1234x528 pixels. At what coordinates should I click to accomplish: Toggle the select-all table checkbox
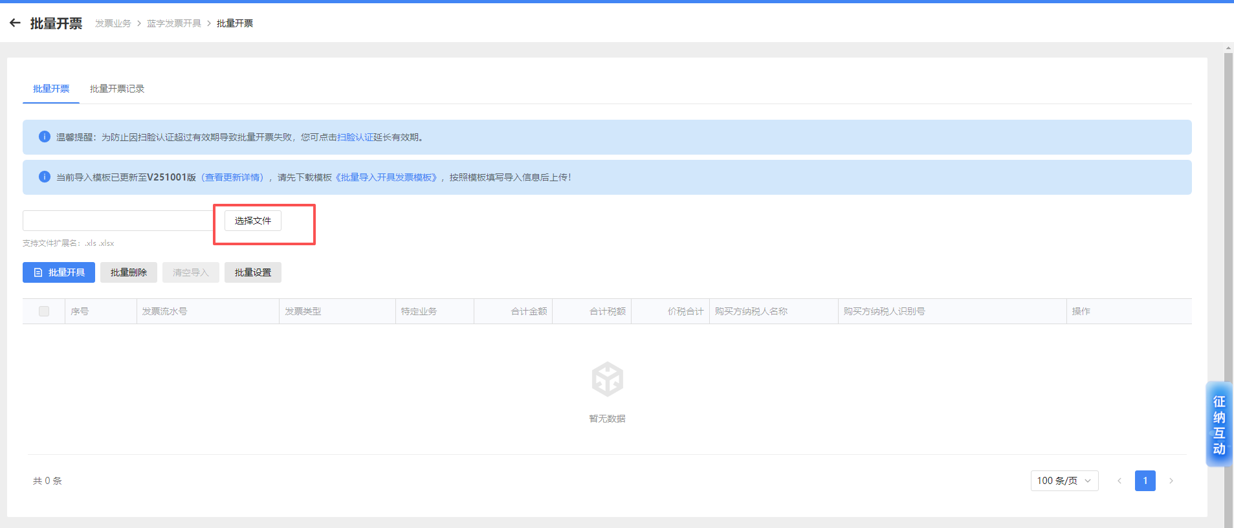[x=44, y=311]
